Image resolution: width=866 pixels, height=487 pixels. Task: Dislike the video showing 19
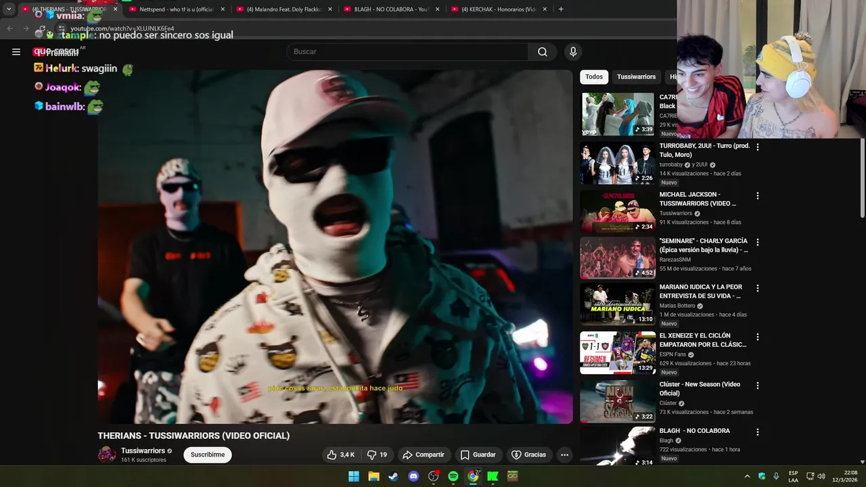point(378,455)
